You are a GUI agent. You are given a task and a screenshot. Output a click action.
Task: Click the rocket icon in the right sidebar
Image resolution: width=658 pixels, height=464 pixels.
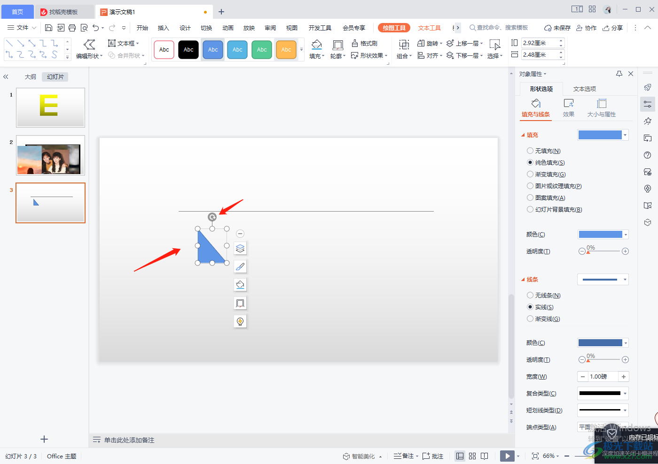[648, 87]
